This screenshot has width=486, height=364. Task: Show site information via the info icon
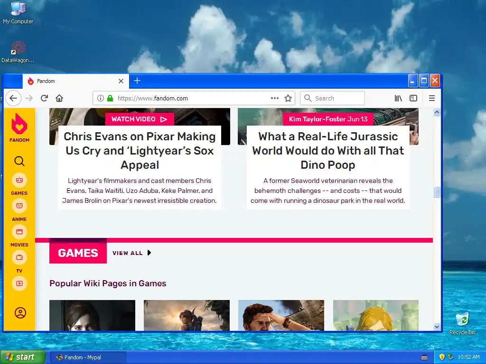101,98
